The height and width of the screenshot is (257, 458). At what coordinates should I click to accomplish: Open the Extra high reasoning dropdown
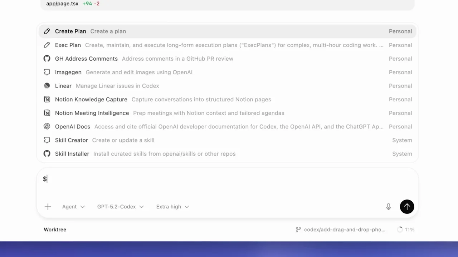[172, 207]
